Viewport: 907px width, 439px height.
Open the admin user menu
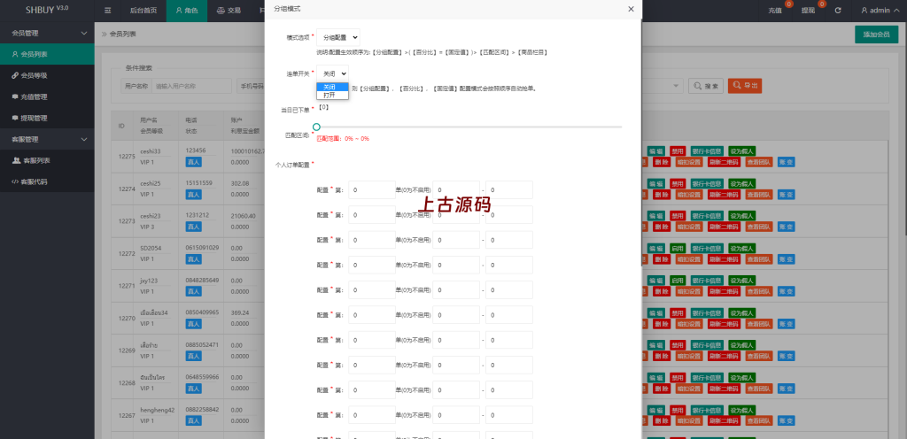(880, 11)
